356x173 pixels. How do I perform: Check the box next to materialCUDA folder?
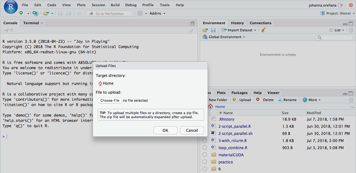pos(204,155)
